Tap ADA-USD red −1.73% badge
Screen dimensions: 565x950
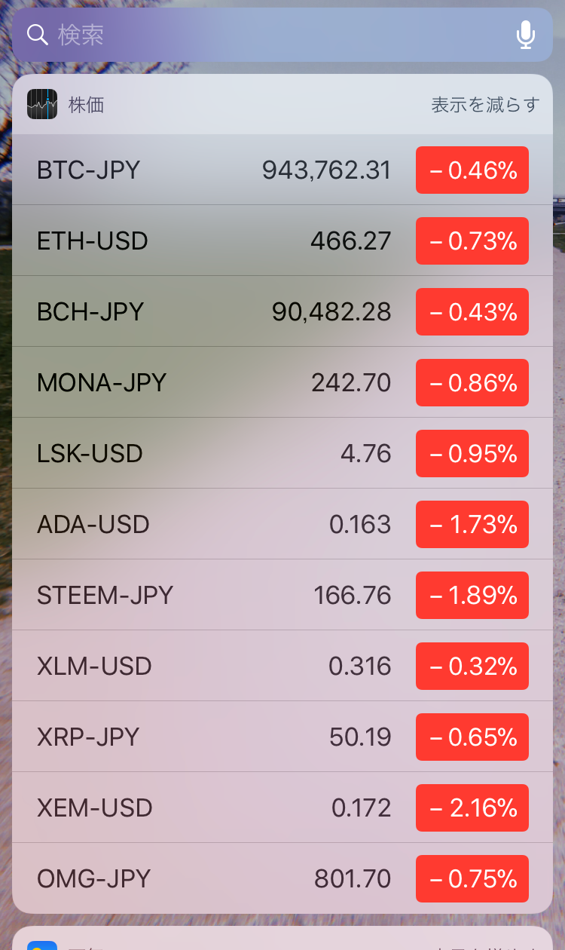pyautogui.click(x=472, y=525)
